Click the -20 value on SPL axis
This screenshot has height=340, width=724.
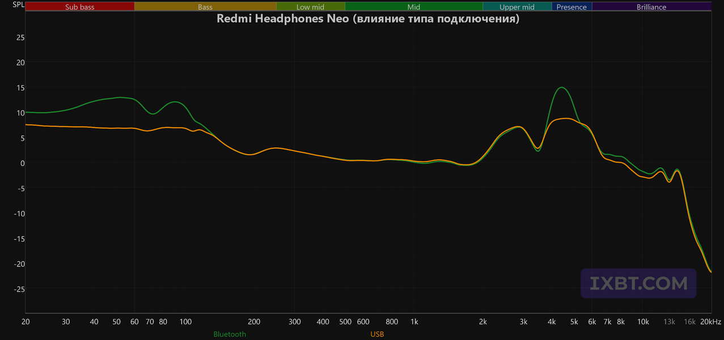19,264
